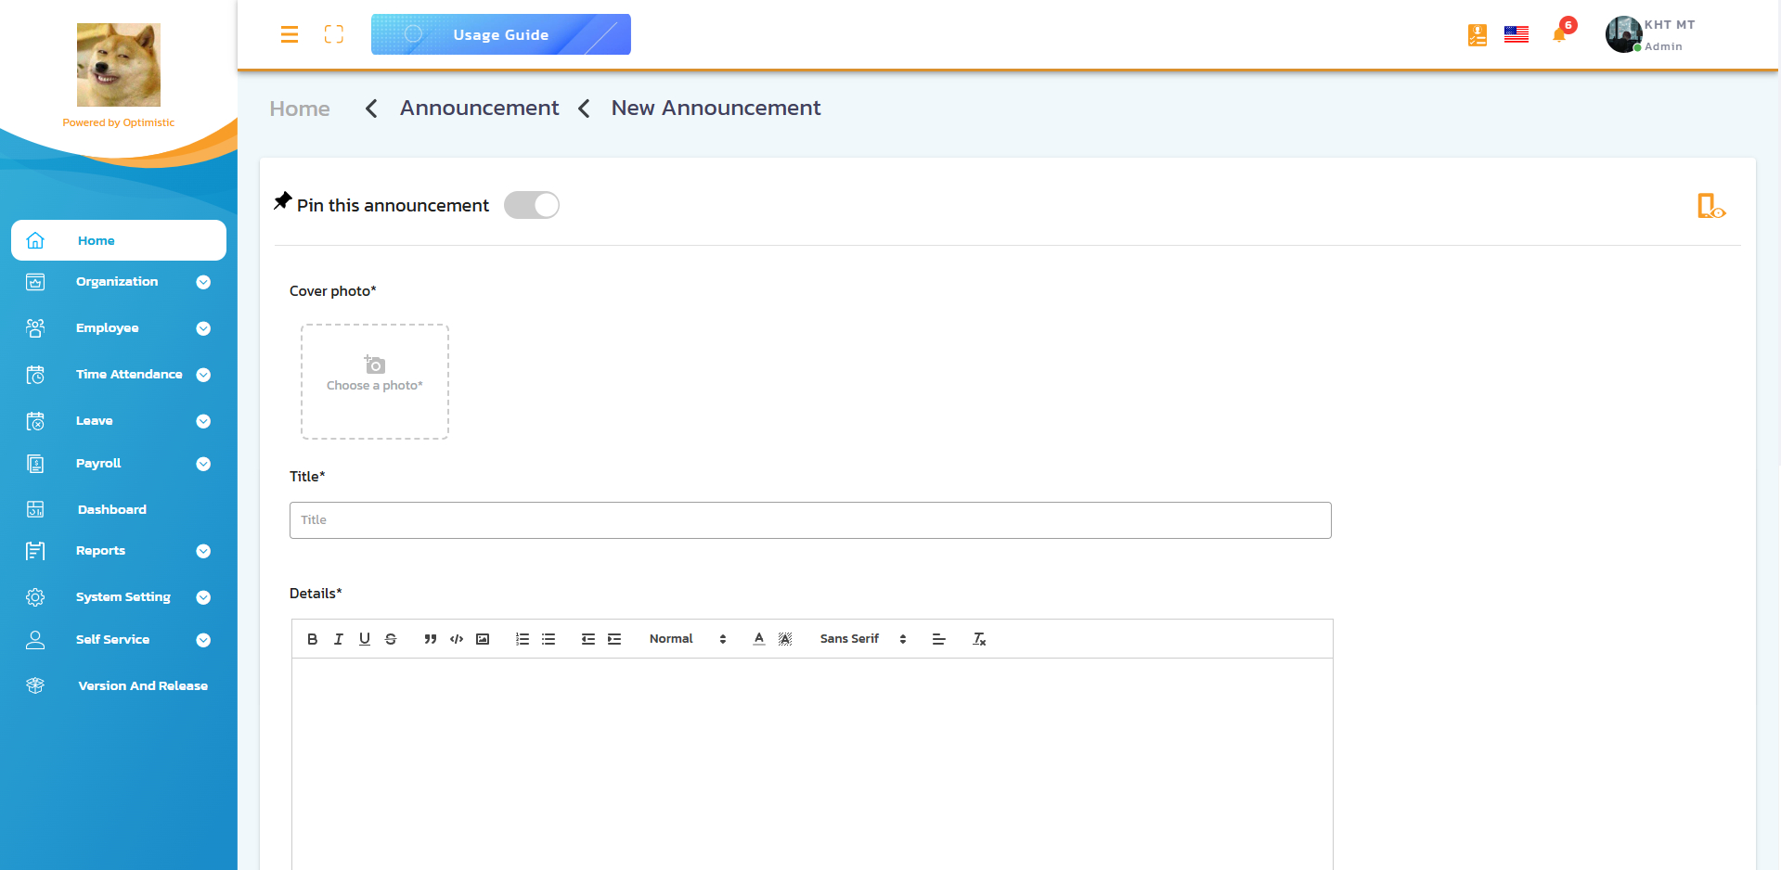Open the Sans Serif font dropdown
Screen dimensions: 1781x870
862,639
